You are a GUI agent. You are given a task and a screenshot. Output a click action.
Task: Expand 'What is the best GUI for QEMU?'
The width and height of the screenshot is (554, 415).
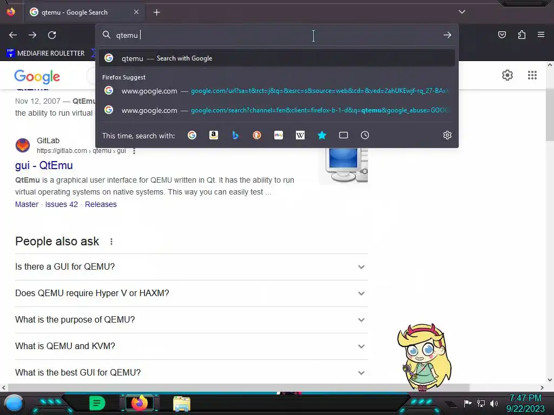tap(192, 372)
